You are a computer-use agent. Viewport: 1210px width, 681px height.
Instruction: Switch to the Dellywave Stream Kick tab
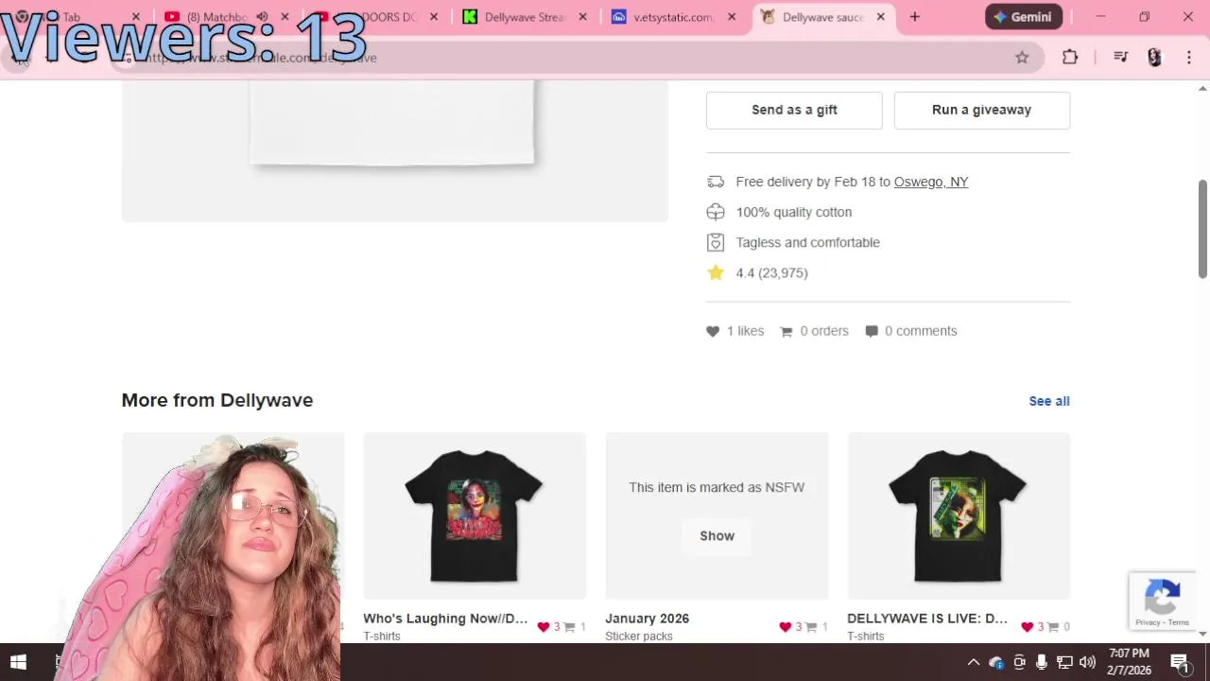[525, 17]
